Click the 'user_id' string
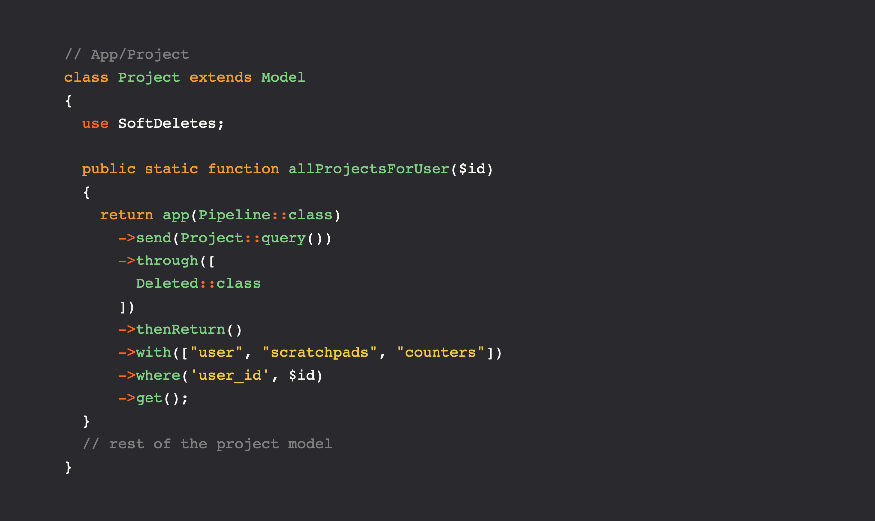The height and width of the screenshot is (521, 875). 230,375
